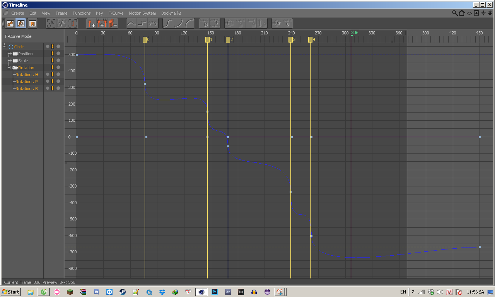The image size is (495, 297).
Task: Open a new timeline panel with plus window icon
Action: (x=476, y=13)
